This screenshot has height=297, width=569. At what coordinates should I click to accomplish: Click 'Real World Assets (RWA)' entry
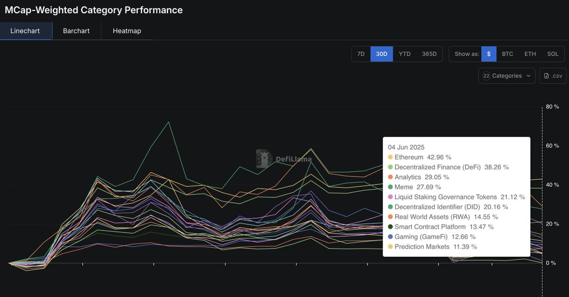pyautogui.click(x=443, y=217)
